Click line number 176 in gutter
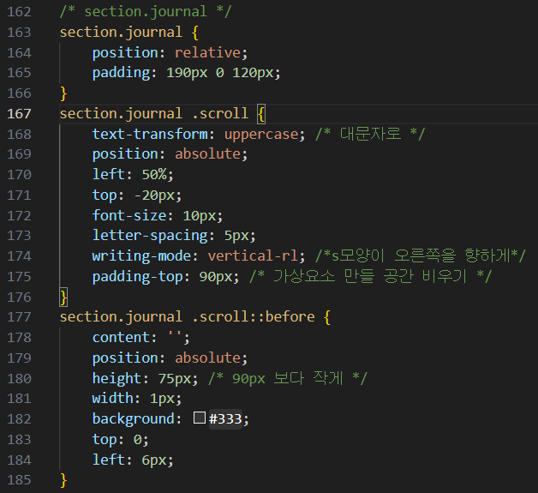 (19, 297)
